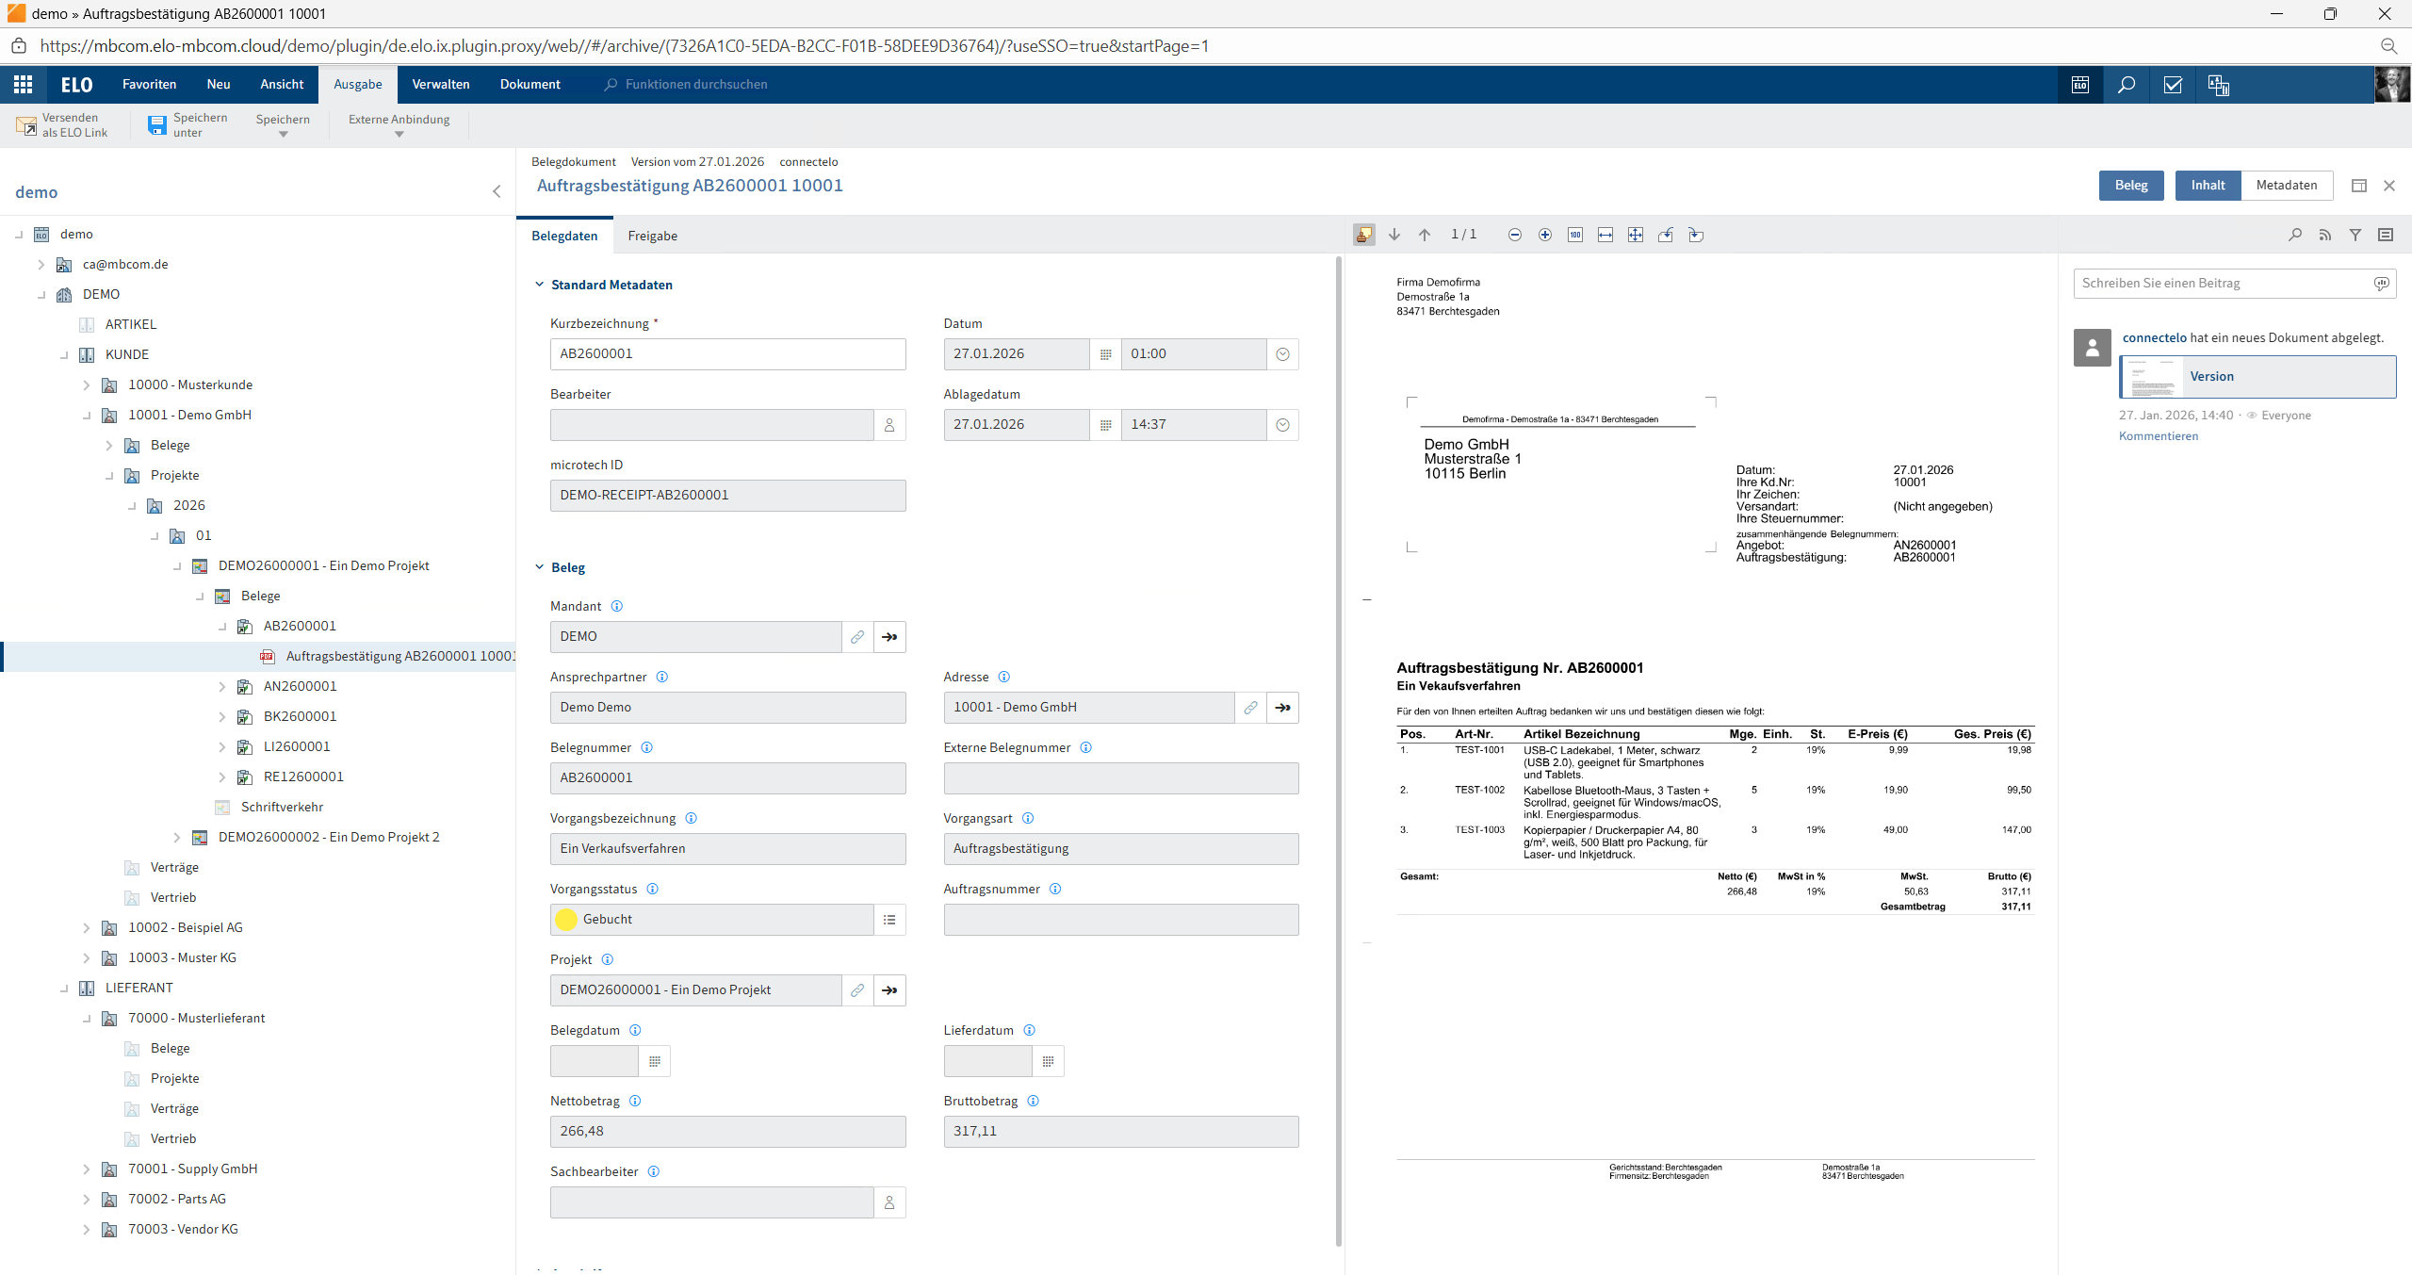2412x1275 pixels.
Task: Focus the Funktionen durchsuchen search box
Action: (x=696, y=85)
